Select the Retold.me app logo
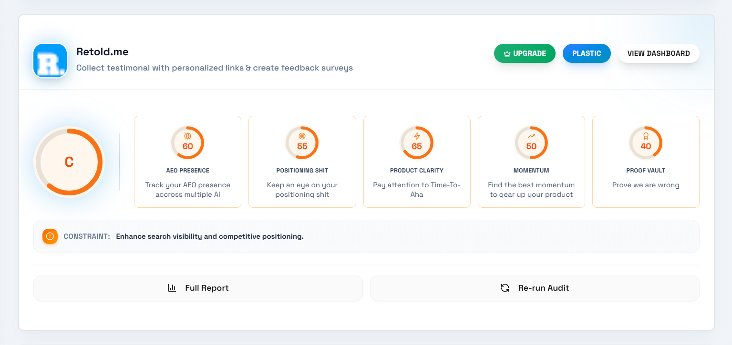 point(50,61)
